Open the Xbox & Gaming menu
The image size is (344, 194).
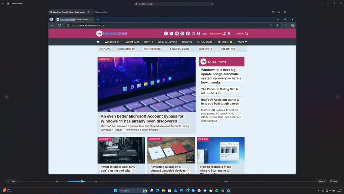pyautogui.click(x=167, y=42)
